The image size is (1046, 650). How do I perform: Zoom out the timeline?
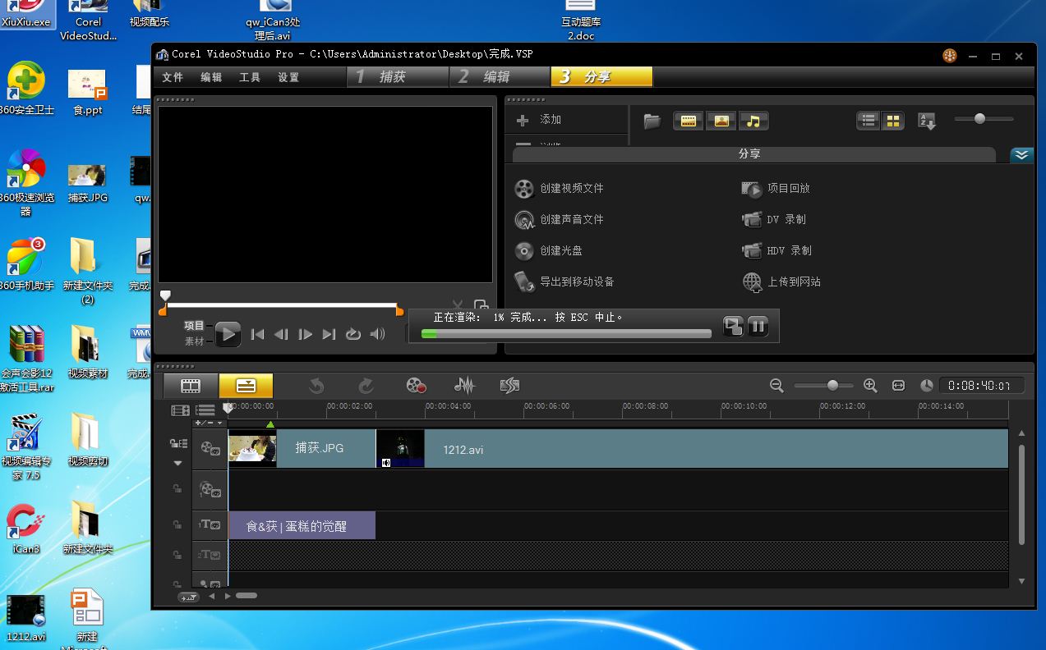click(x=776, y=385)
